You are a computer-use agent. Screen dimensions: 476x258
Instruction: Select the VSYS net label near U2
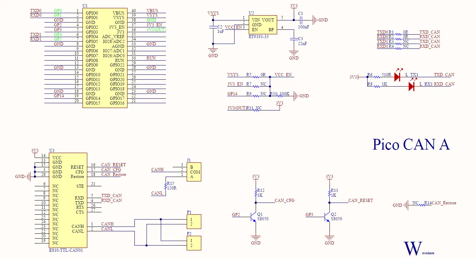pyautogui.click(x=213, y=13)
